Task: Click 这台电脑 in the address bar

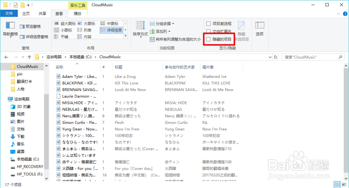Action: pos(54,57)
